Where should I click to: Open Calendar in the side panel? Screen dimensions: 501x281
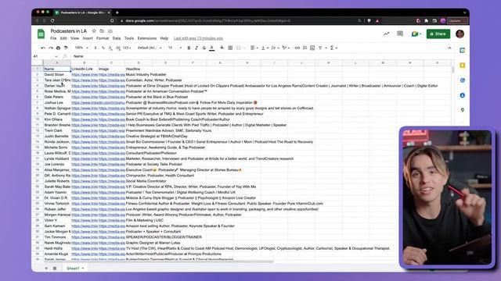pos(462,50)
